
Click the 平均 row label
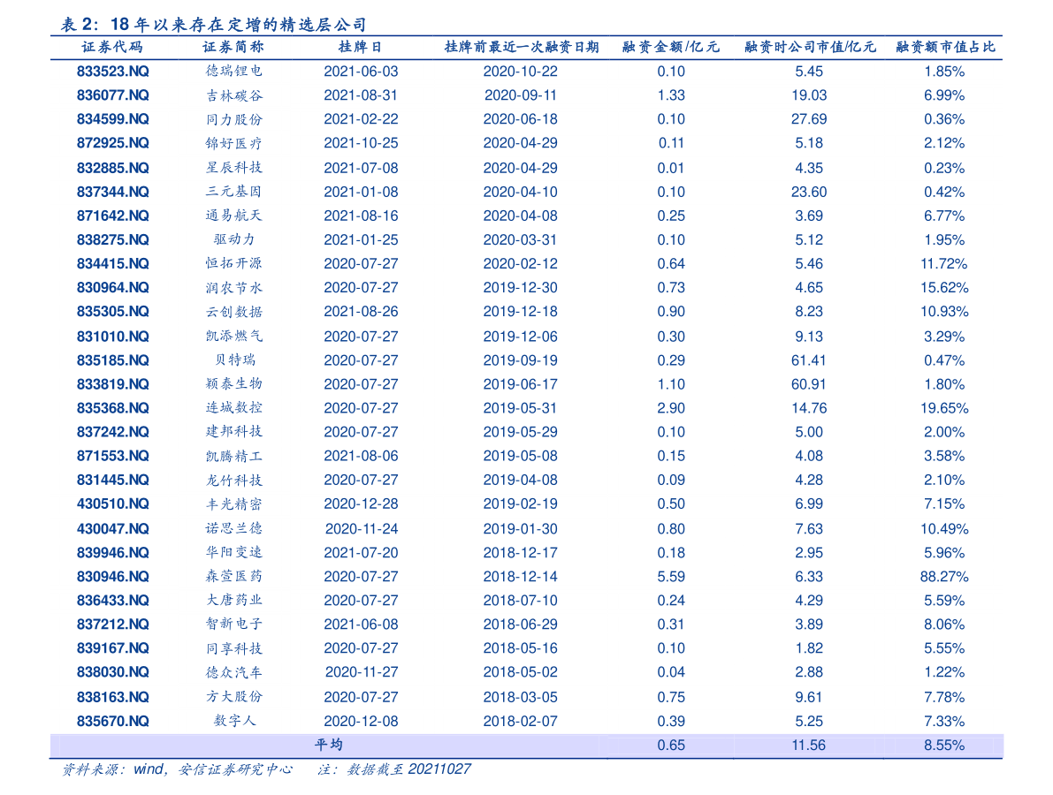pyautogui.click(x=328, y=745)
